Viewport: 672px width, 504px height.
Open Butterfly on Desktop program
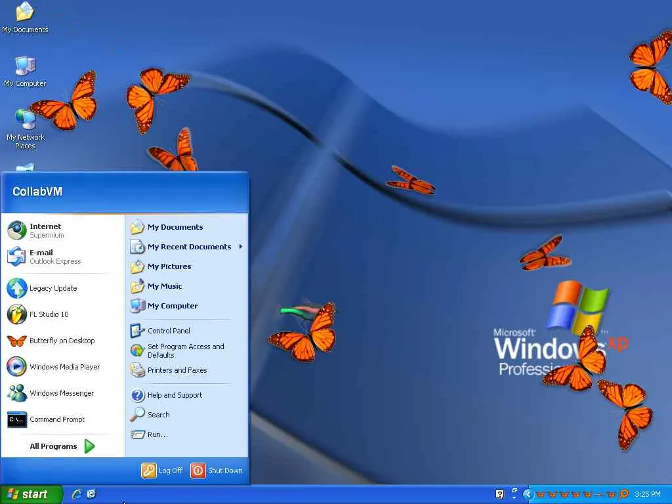63,341
